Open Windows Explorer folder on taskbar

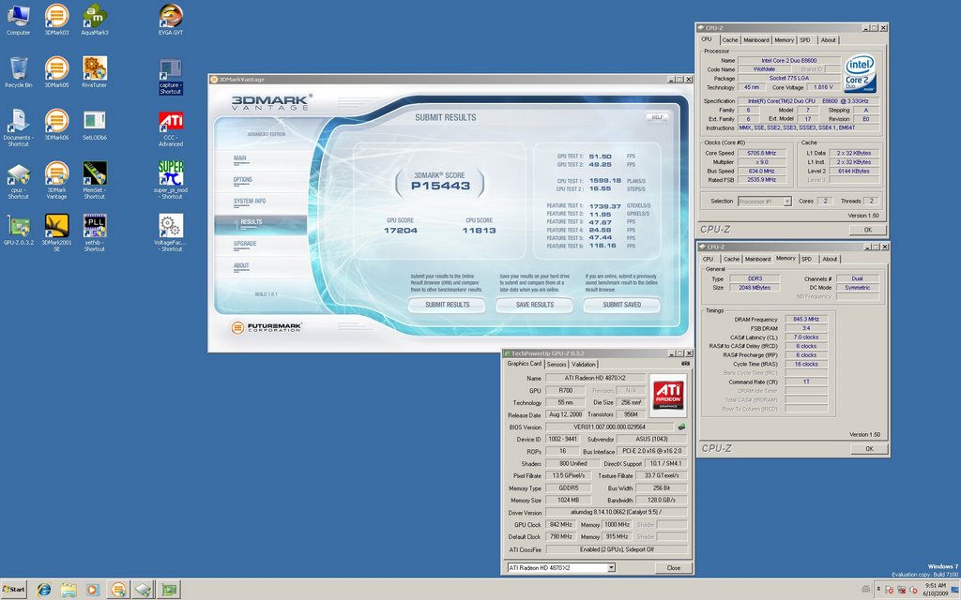pyautogui.click(x=69, y=590)
